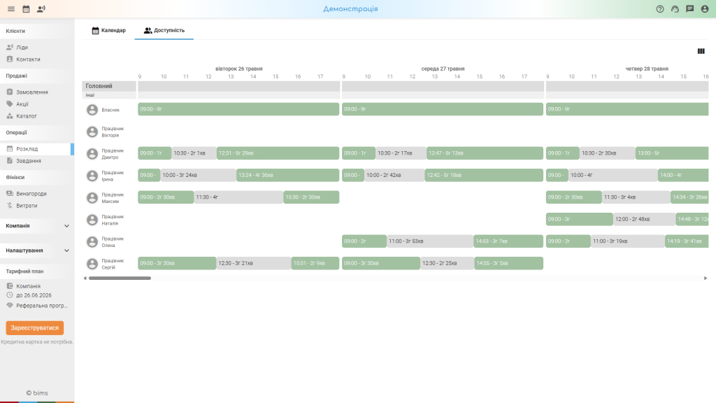The width and height of the screenshot is (716, 403).
Task: Click the Працівник Олена avatar
Action: point(92,241)
